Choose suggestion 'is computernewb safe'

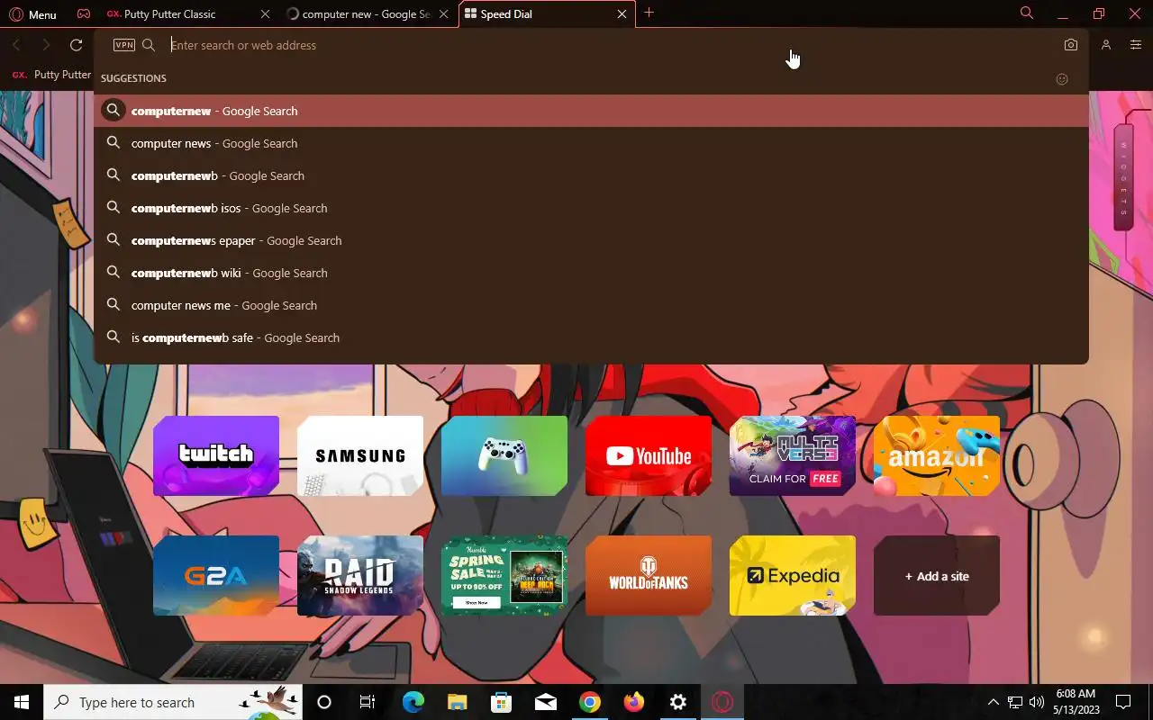pyautogui.click(x=591, y=337)
